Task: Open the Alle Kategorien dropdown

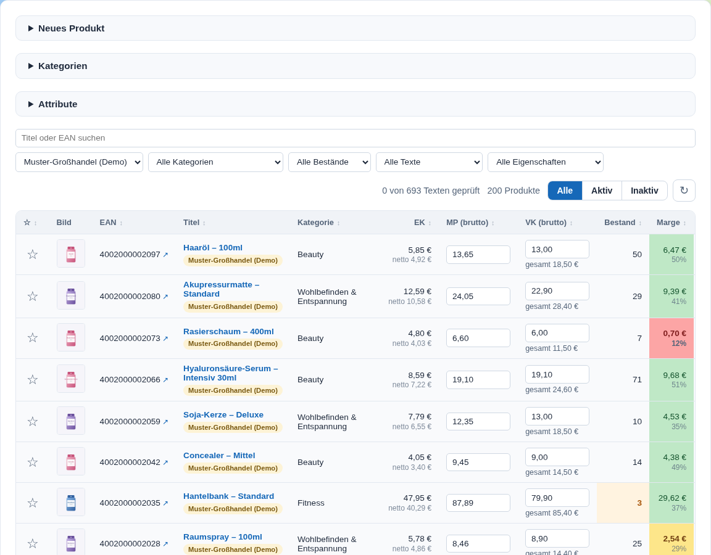Action: click(216, 162)
